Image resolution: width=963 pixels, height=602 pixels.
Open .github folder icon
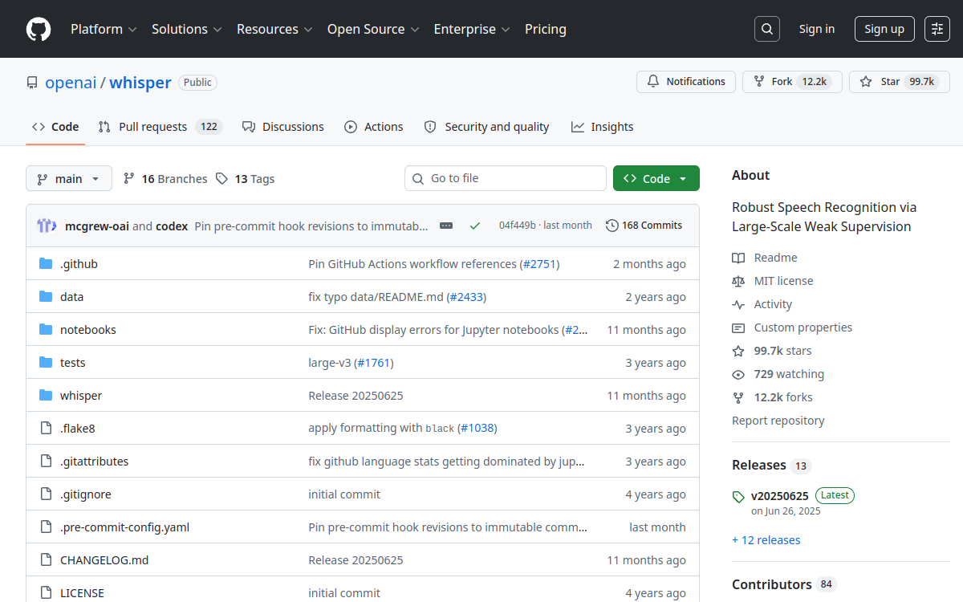[46, 264]
